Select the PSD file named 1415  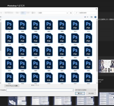coord(9,39)
